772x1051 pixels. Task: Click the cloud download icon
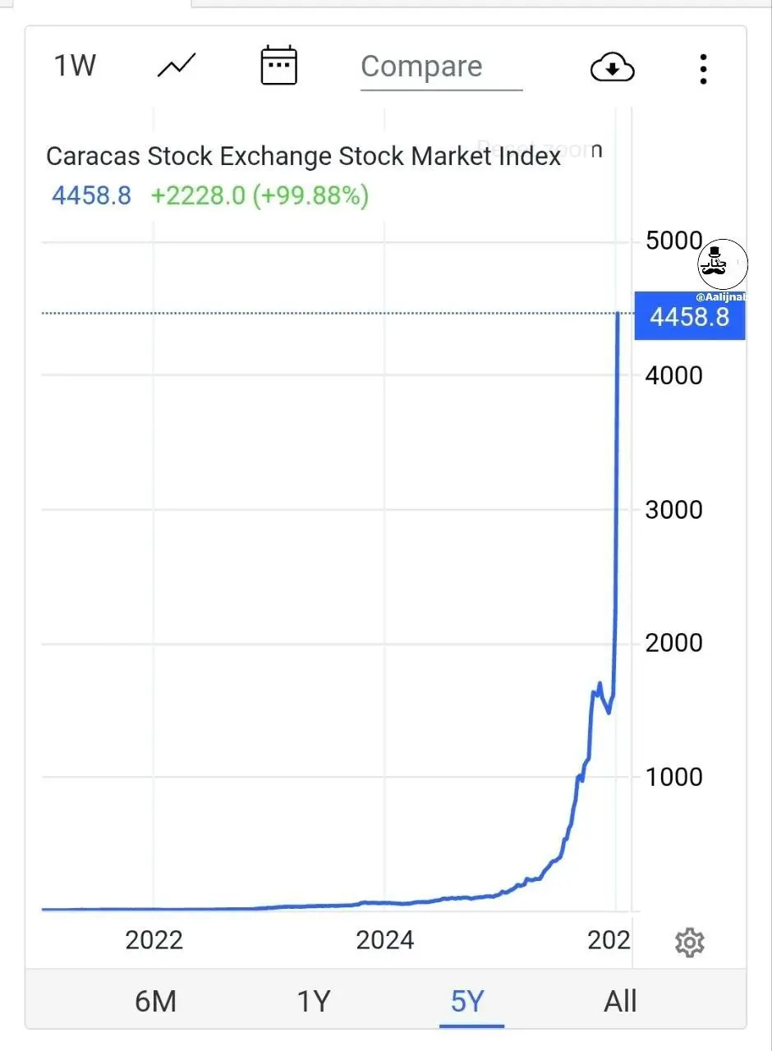[613, 67]
